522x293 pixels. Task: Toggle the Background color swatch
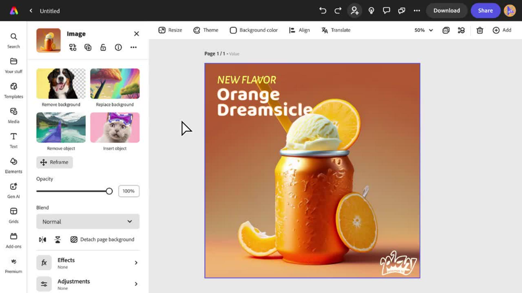[233, 30]
